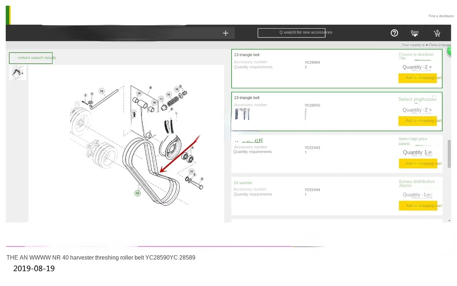Focus the search for new accessories field

click(x=291, y=33)
